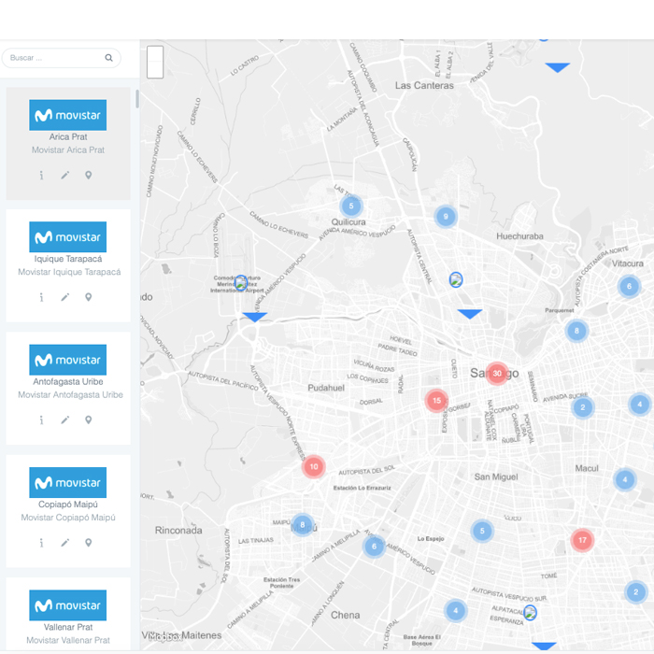Locate Copiapó Maipú on the map
654x654 pixels.
tap(89, 543)
